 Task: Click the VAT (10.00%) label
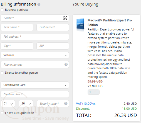coord(86,104)
